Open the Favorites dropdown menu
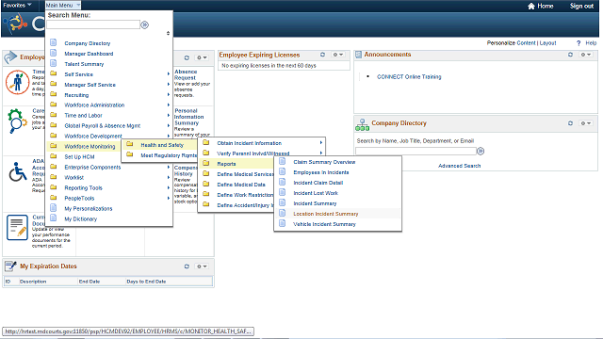The width and height of the screenshot is (603, 339). (17, 6)
